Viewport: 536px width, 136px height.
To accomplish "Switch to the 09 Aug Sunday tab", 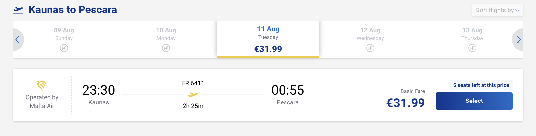I will pyautogui.click(x=64, y=34).
